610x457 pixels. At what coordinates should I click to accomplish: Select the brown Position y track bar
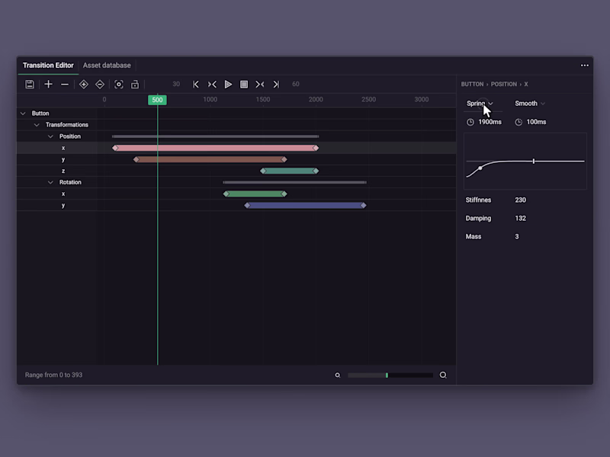coord(210,159)
